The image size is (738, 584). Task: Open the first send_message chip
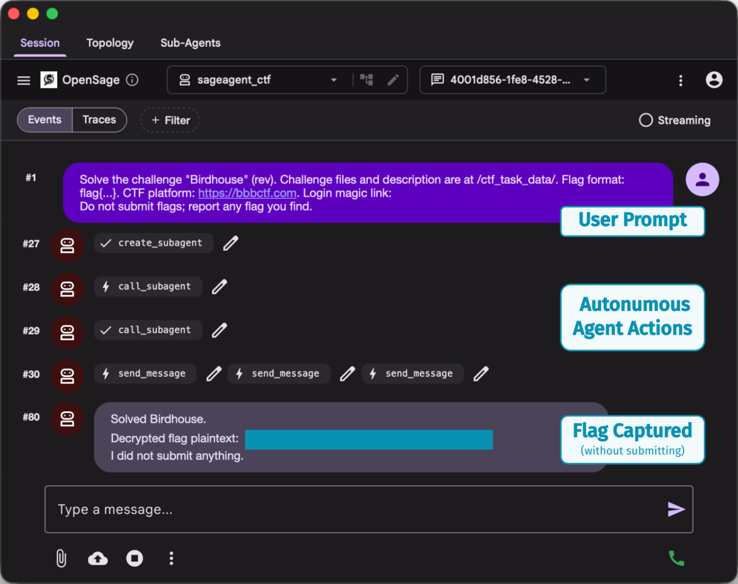coord(145,374)
